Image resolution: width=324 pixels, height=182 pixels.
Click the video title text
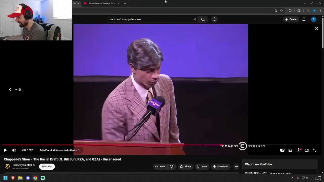tap(63, 159)
